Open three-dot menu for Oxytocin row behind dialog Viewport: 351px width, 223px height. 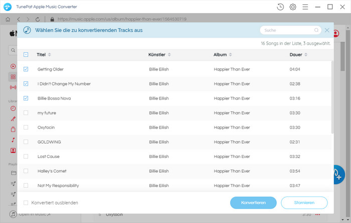317,214
